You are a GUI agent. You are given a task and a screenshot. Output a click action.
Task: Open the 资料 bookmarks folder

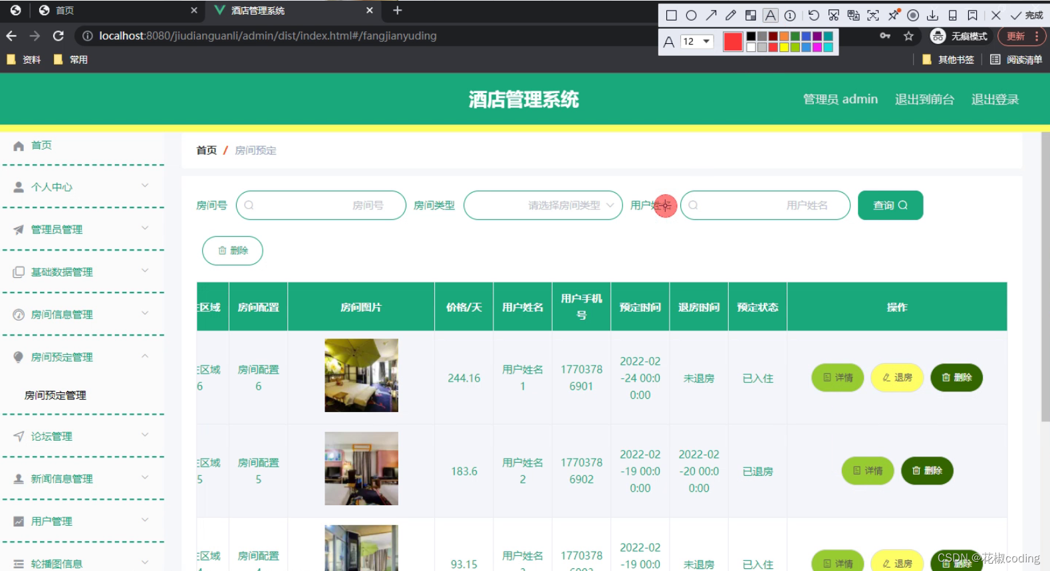[24, 60]
